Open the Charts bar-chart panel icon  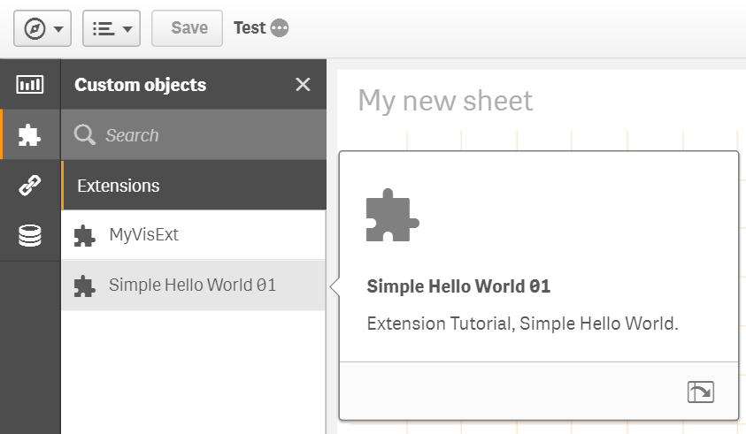pyautogui.click(x=30, y=85)
